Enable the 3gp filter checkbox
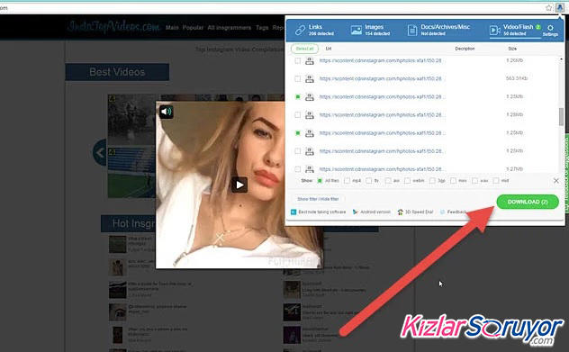The image size is (569, 352). pos(432,181)
